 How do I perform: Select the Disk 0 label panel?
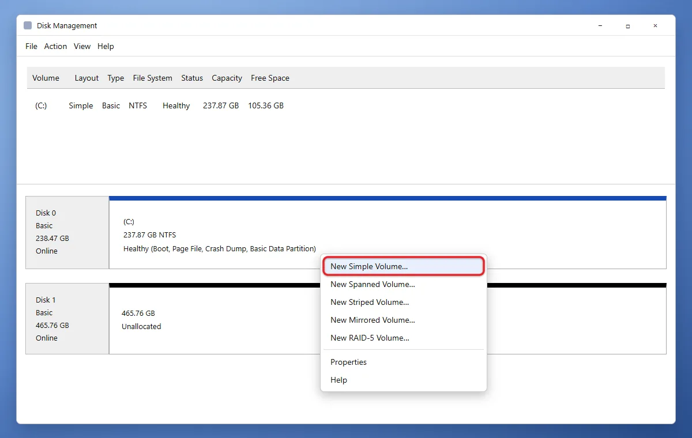(x=67, y=232)
